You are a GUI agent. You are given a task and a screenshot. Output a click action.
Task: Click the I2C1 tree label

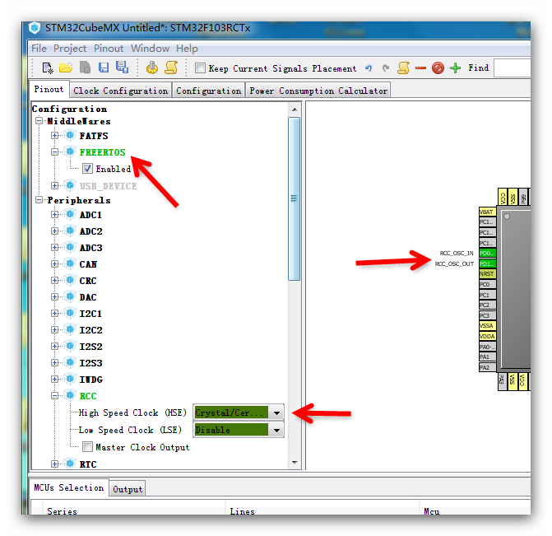pos(90,313)
